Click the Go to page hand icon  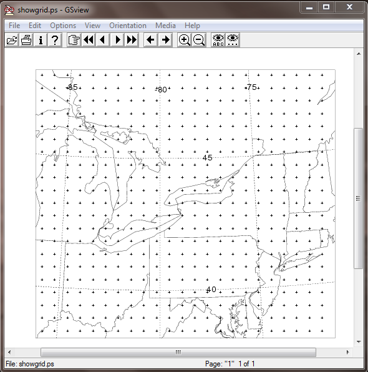coord(74,40)
